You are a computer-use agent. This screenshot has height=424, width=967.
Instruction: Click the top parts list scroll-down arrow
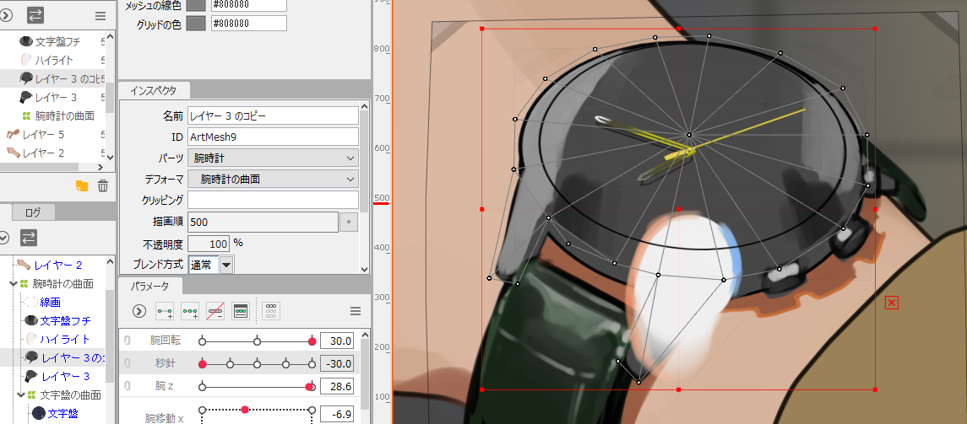[111, 157]
